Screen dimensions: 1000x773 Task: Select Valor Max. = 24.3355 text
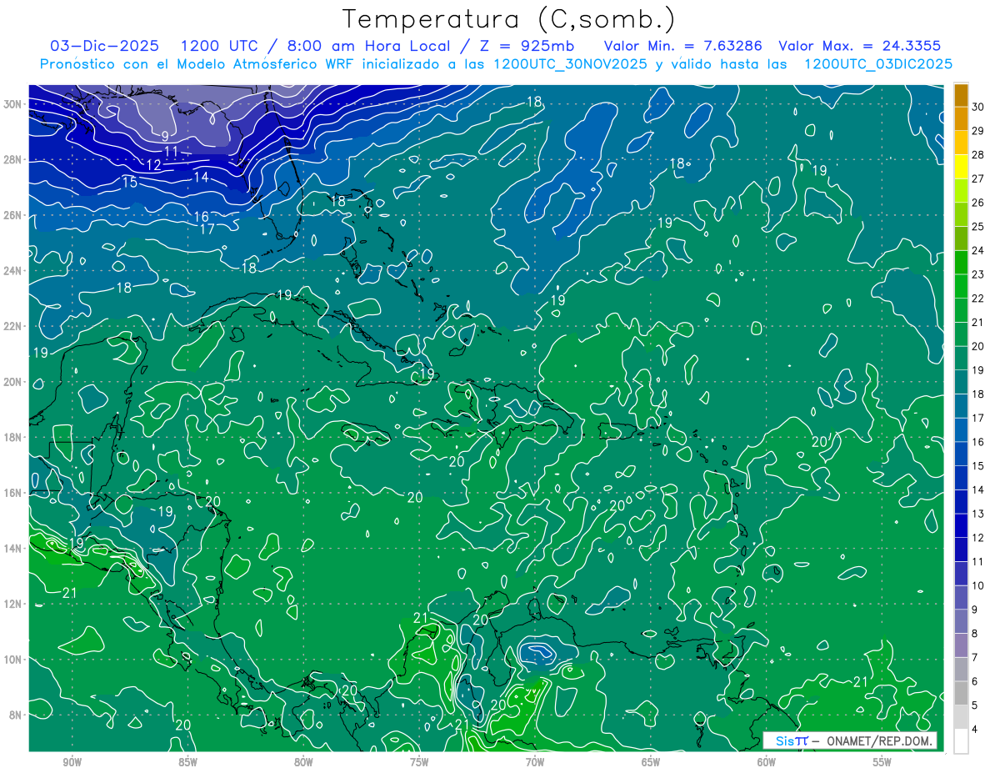pyautogui.click(x=859, y=46)
